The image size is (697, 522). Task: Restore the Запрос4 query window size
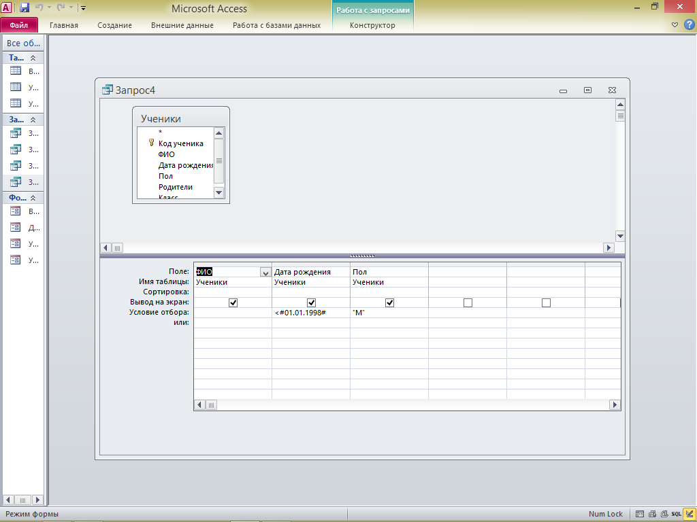click(x=587, y=90)
